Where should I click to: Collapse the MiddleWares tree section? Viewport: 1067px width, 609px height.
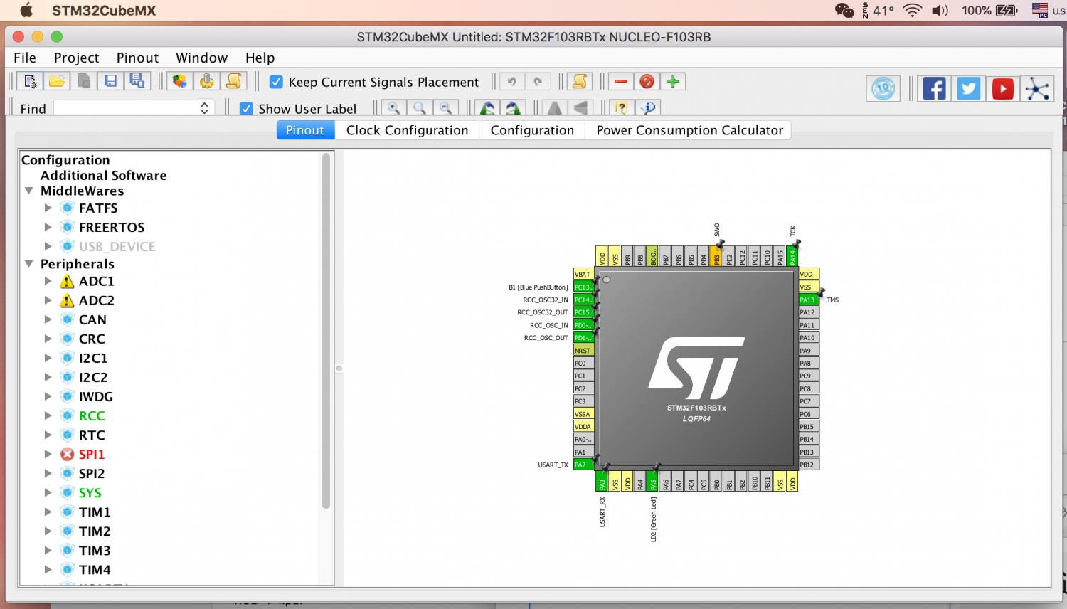tap(29, 191)
